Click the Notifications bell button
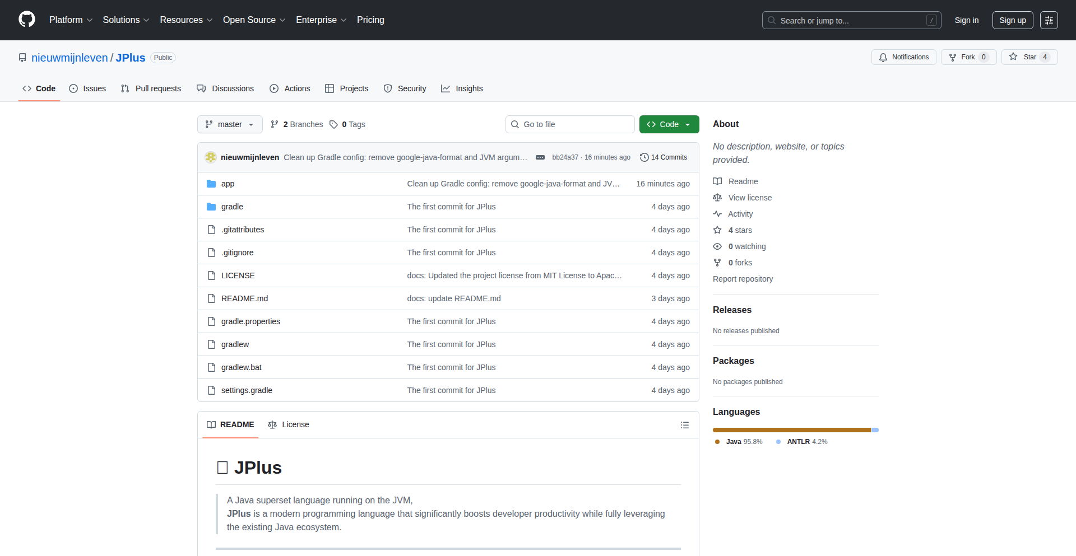The image size is (1076, 556). point(903,57)
